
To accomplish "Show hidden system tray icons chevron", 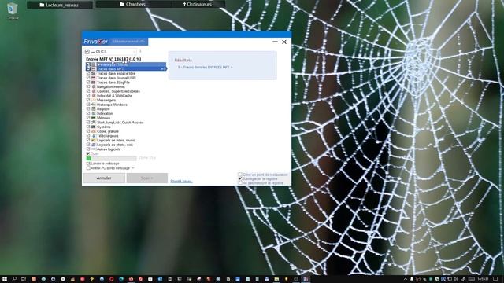I will tap(405, 279).
